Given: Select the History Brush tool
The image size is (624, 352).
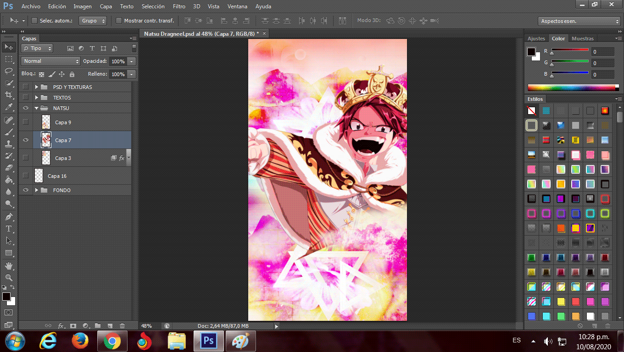Looking at the screenshot, I should coord(8,156).
